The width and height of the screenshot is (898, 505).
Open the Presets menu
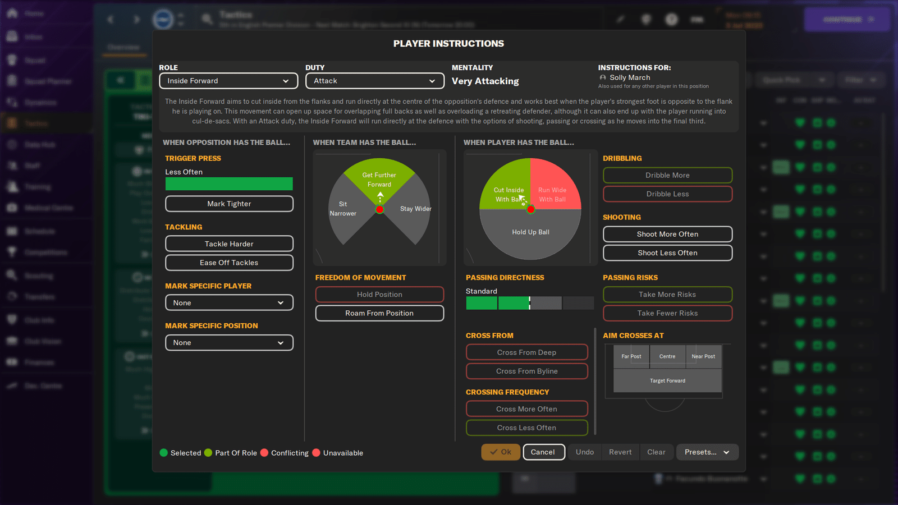point(707,452)
